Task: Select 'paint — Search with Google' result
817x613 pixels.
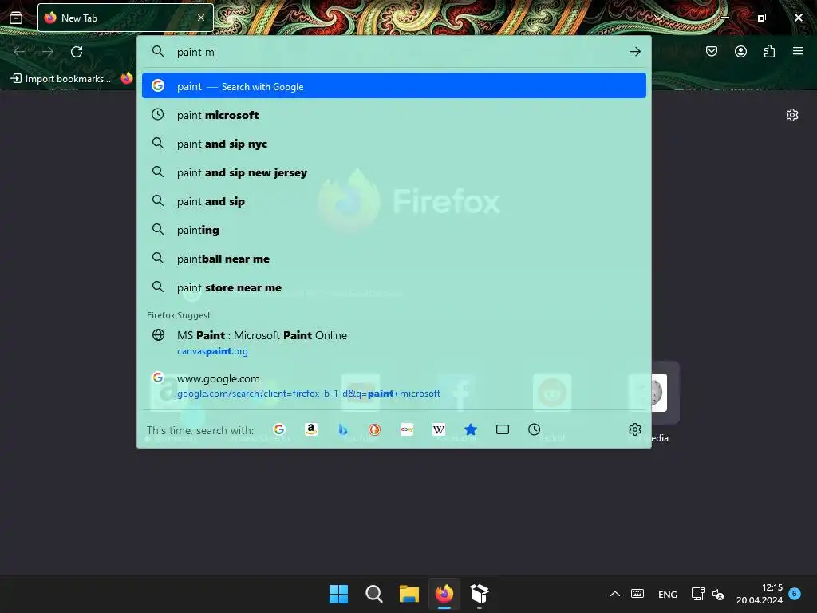Action: tap(394, 86)
